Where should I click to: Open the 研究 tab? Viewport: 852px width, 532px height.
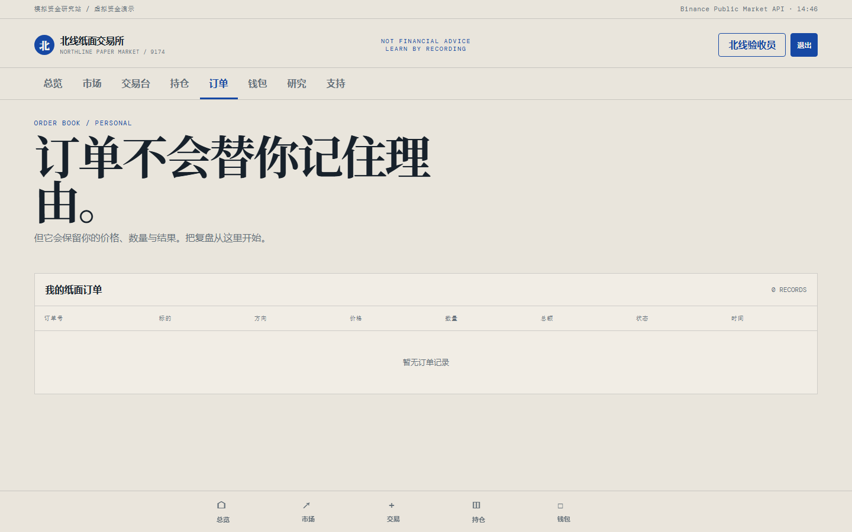tap(296, 83)
